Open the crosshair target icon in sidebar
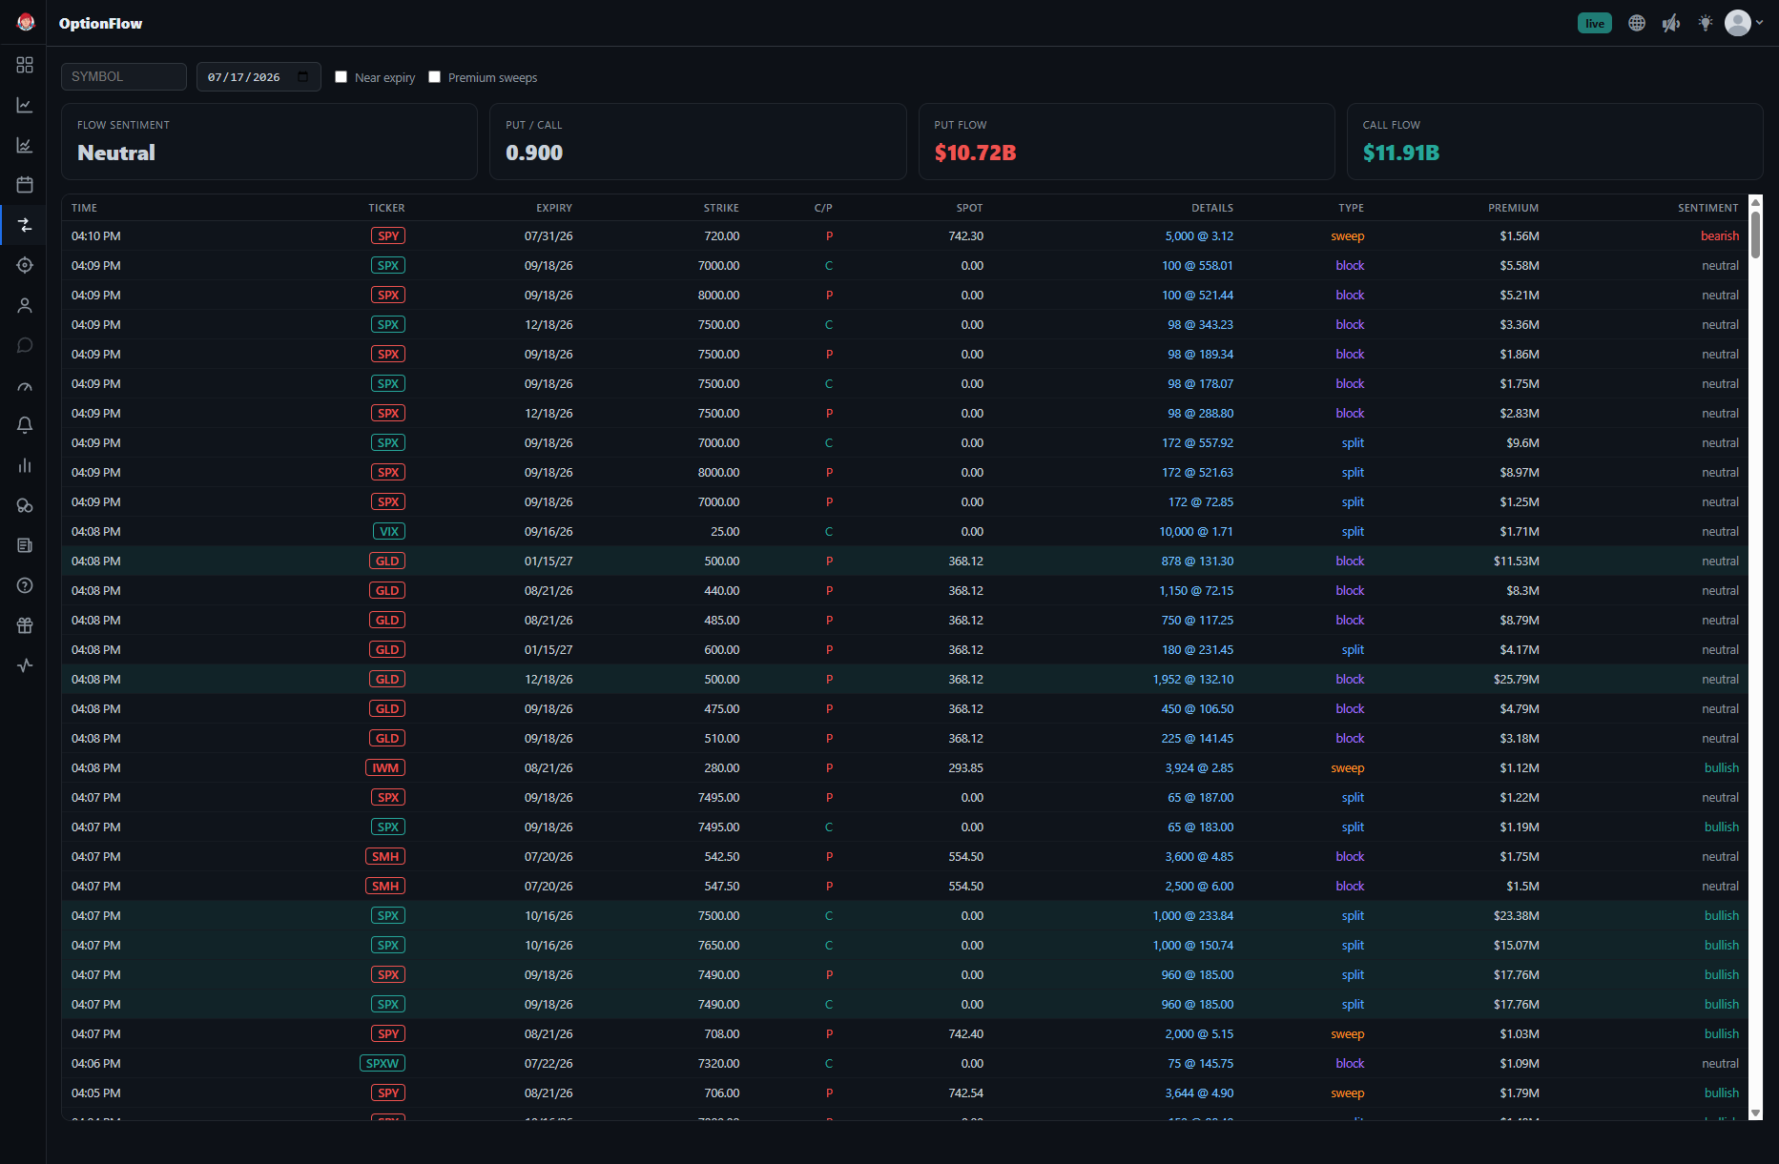This screenshot has height=1164, width=1779. [25, 265]
